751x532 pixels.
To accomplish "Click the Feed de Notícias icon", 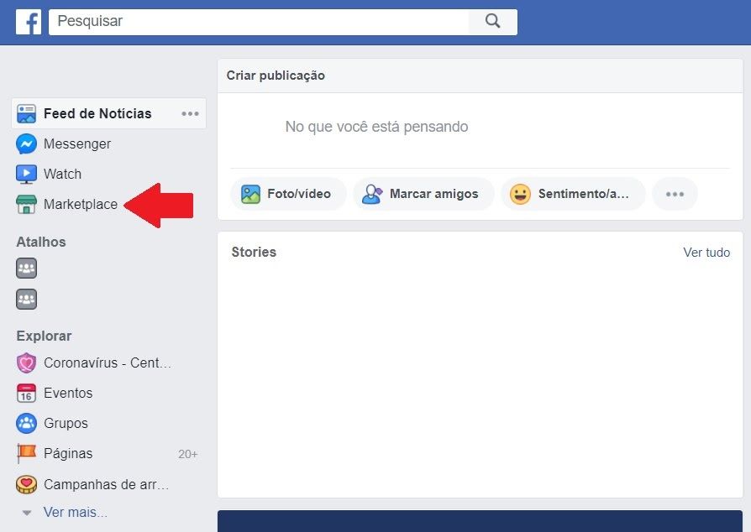I will pos(26,114).
